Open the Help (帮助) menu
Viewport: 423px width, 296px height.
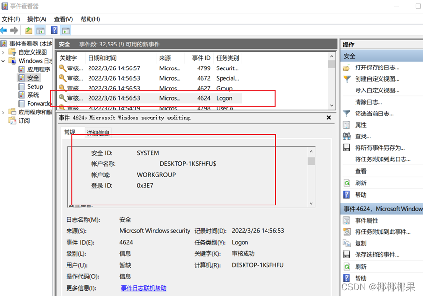(x=90, y=19)
